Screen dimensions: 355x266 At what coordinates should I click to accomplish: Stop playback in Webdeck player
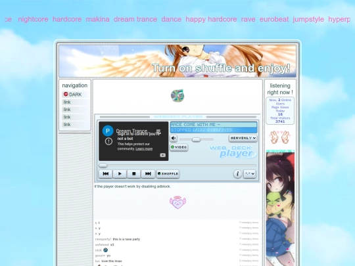(x=133, y=173)
